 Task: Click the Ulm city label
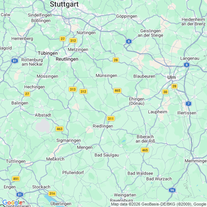click(x=171, y=77)
